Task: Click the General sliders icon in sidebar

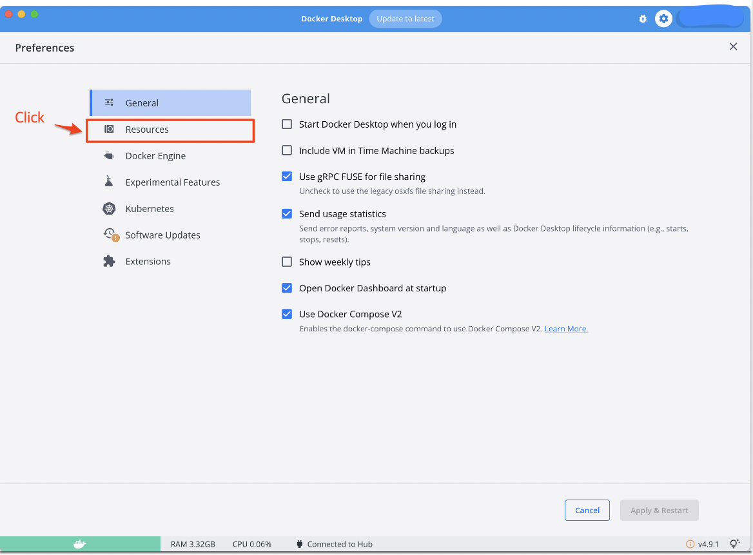Action: pyautogui.click(x=109, y=102)
